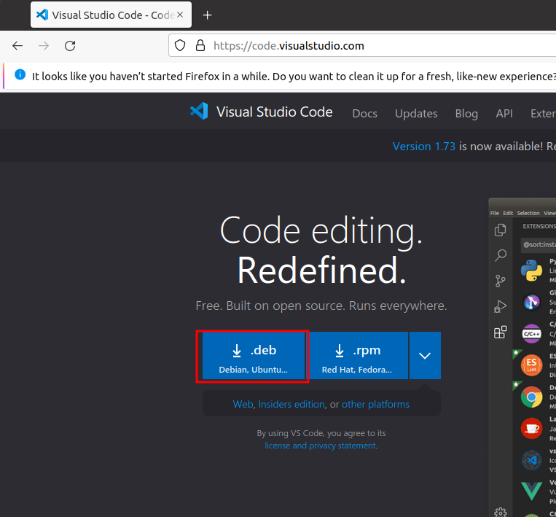
Task: Click the VS Code logo in site header
Action: [x=199, y=111]
